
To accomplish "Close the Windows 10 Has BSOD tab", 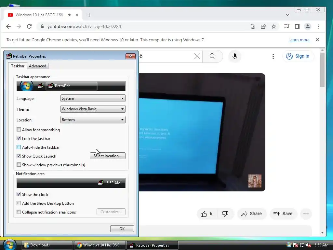I will (77, 15).
